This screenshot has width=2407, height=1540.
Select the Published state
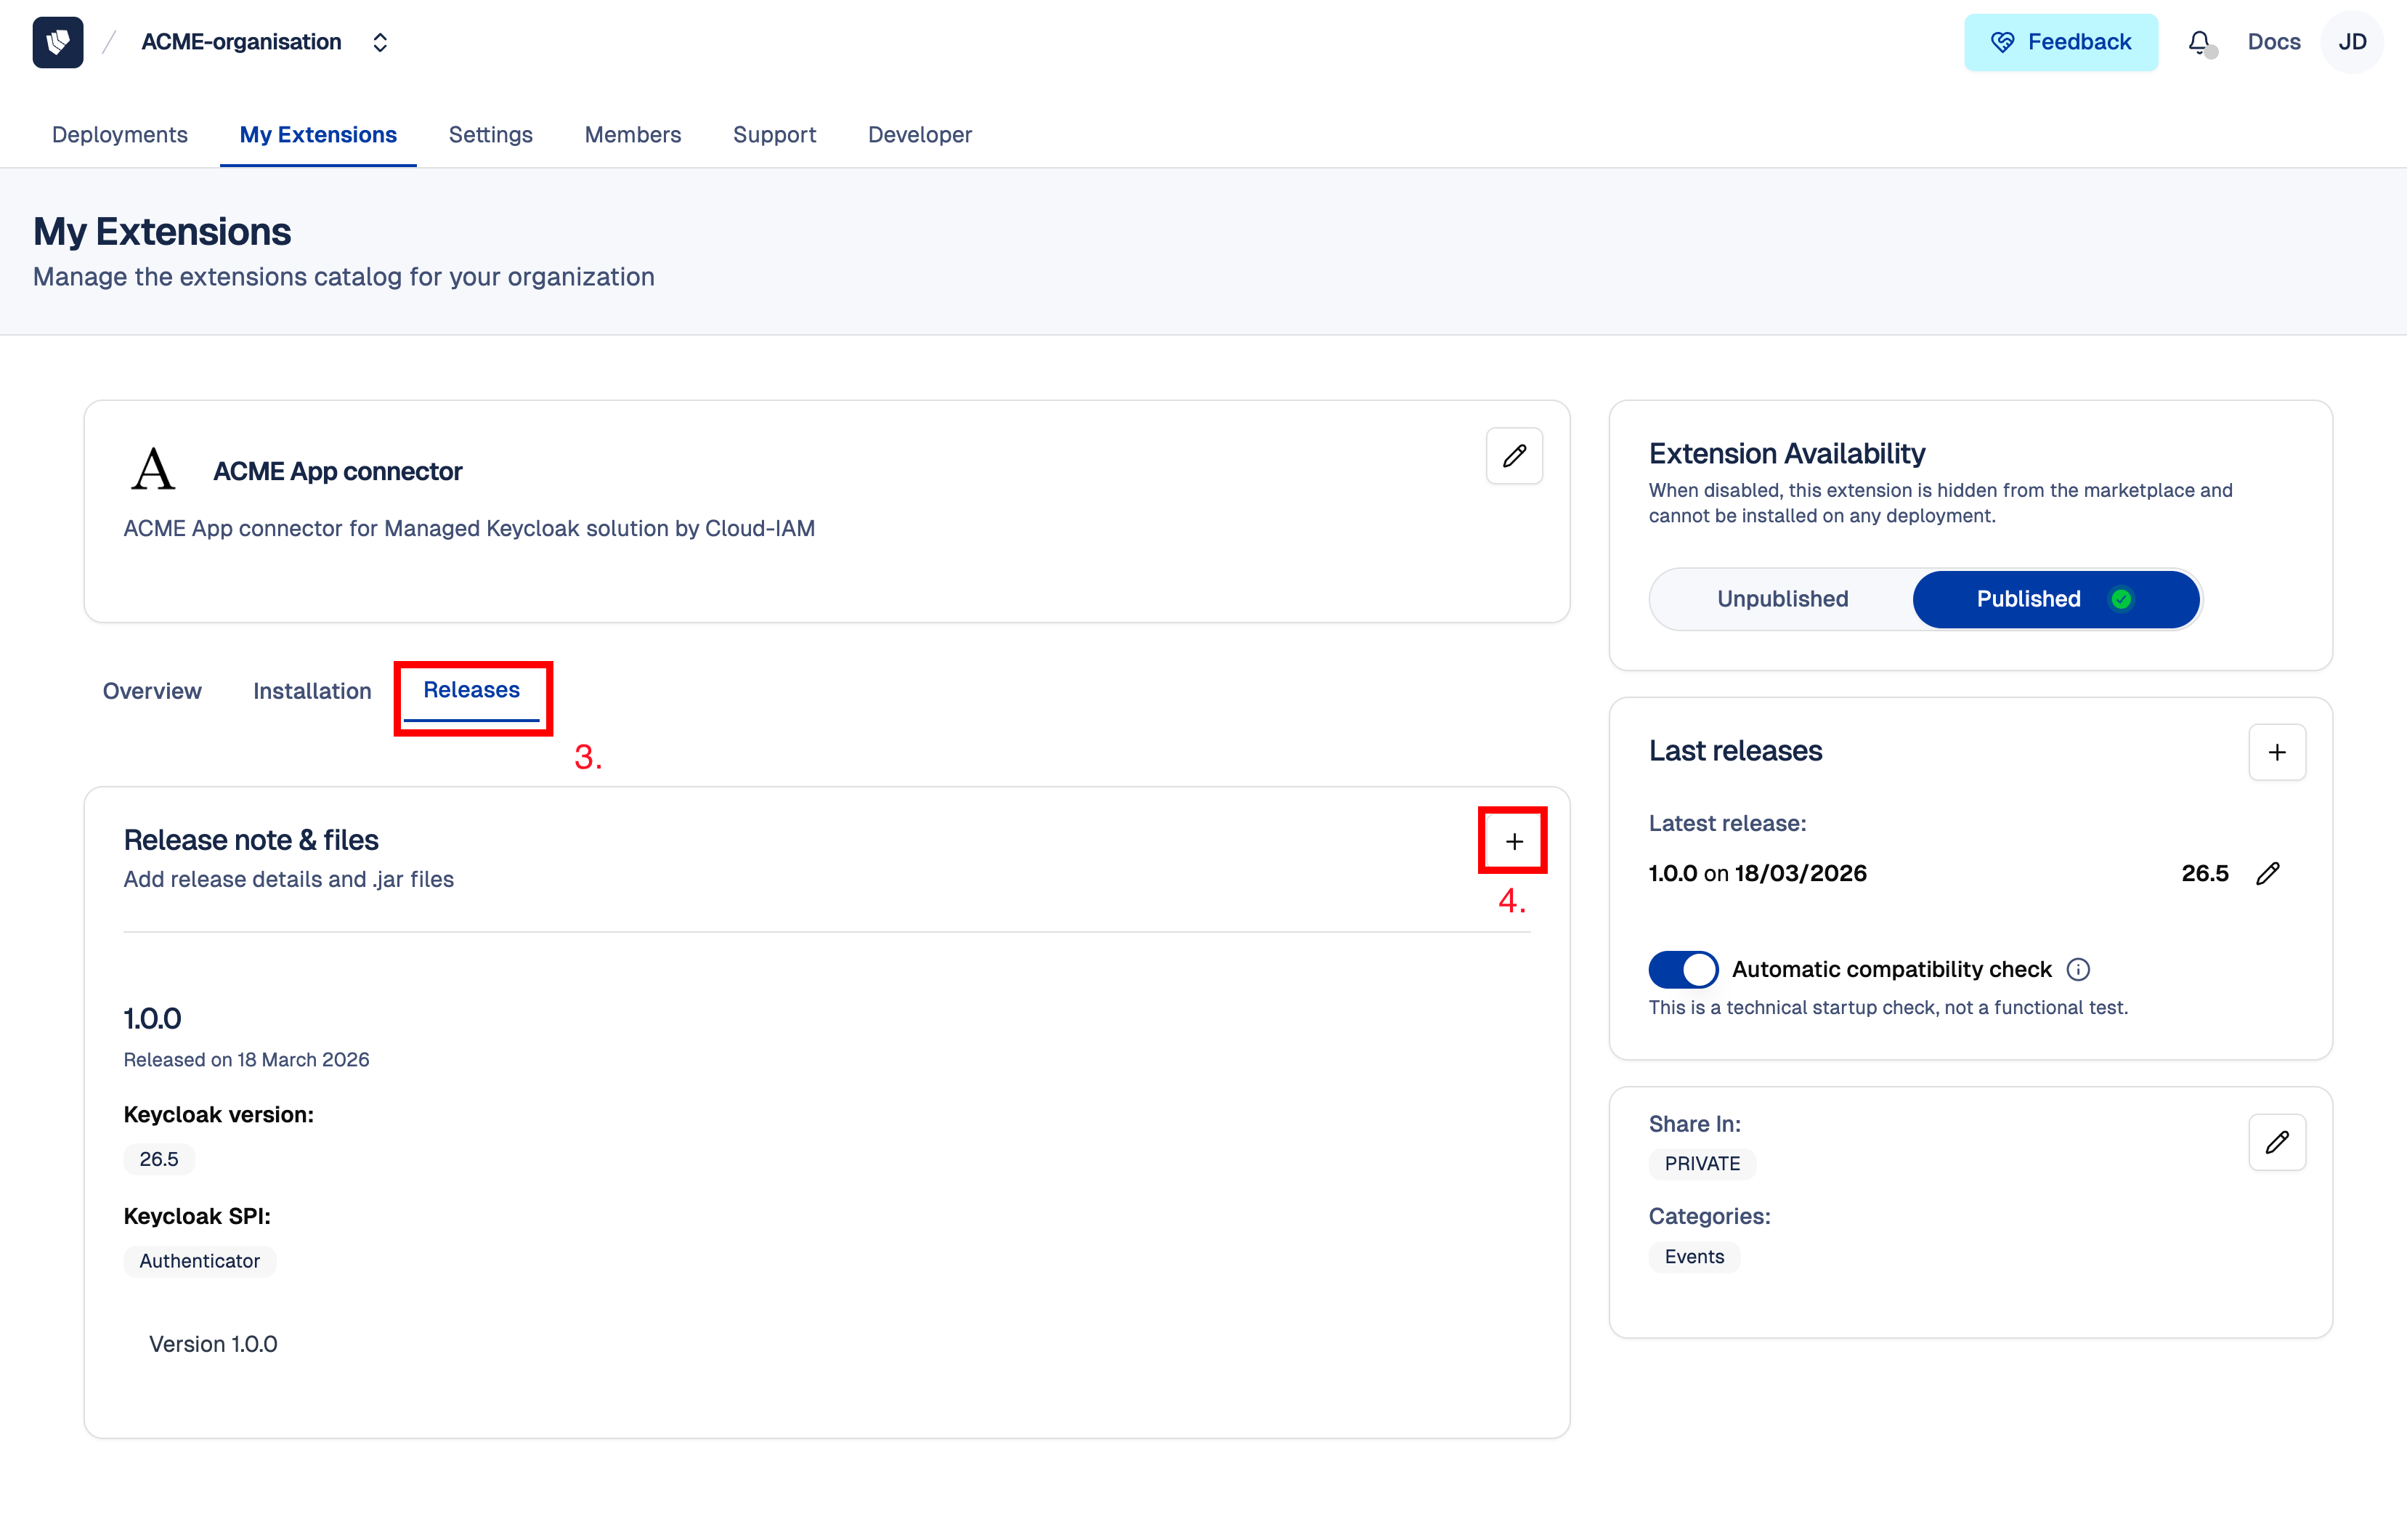point(2028,598)
